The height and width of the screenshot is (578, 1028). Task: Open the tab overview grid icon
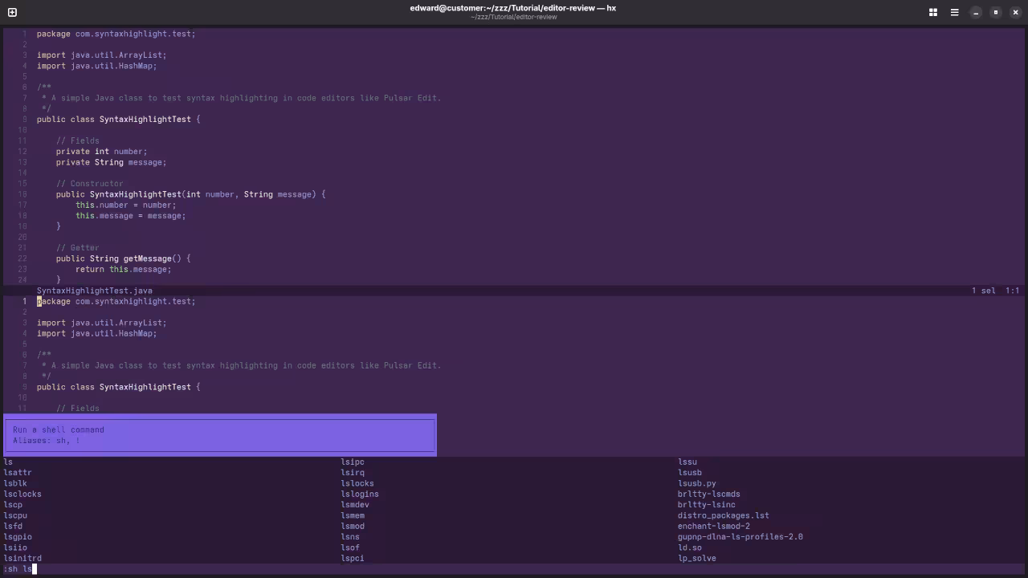tap(933, 12)
